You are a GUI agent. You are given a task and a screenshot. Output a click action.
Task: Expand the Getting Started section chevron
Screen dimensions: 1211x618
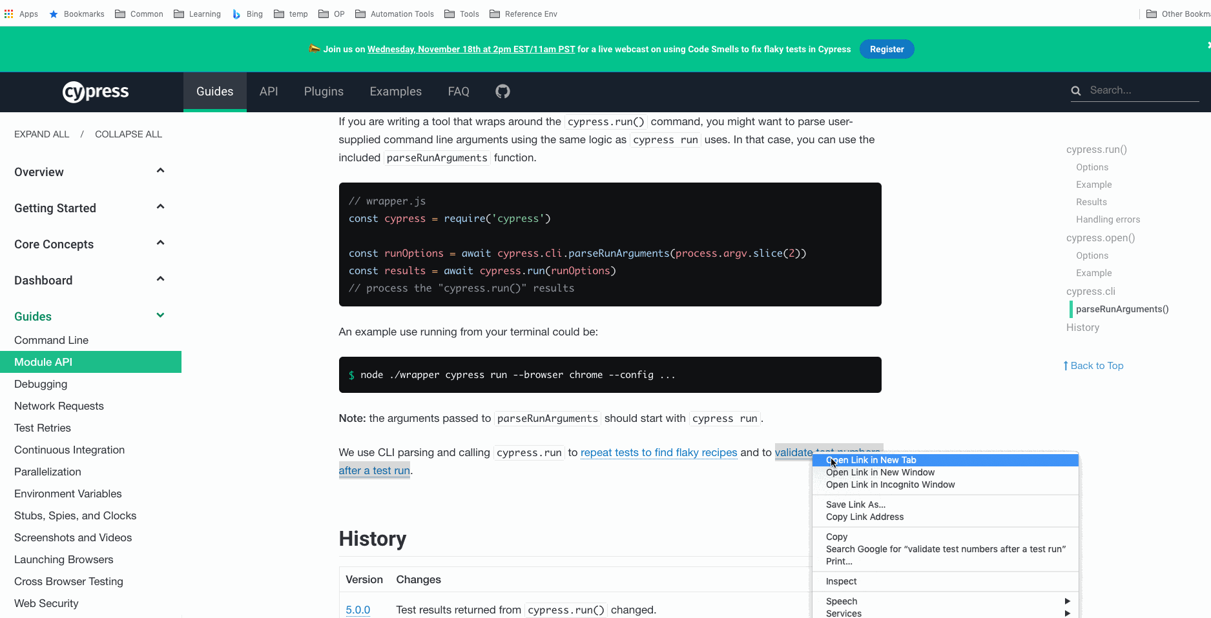click(x=161, y=206)
